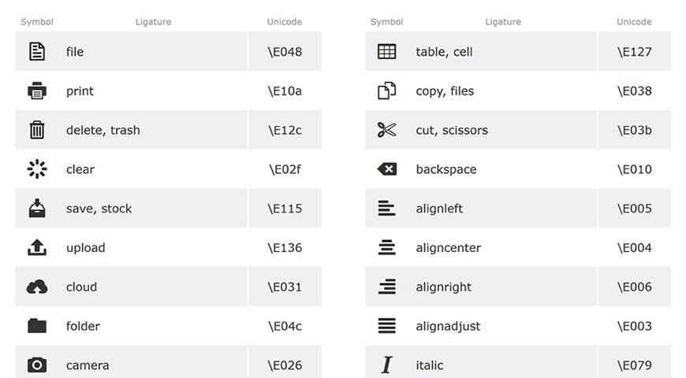Click the file document icon
The width and height of the screenshot is (686, 378).
[37, 52]
